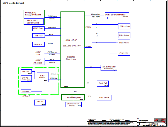Click the HP&Mic Combo Conn. box
The height and width of the screenshot is (127, 168).
tap(26, 79)
